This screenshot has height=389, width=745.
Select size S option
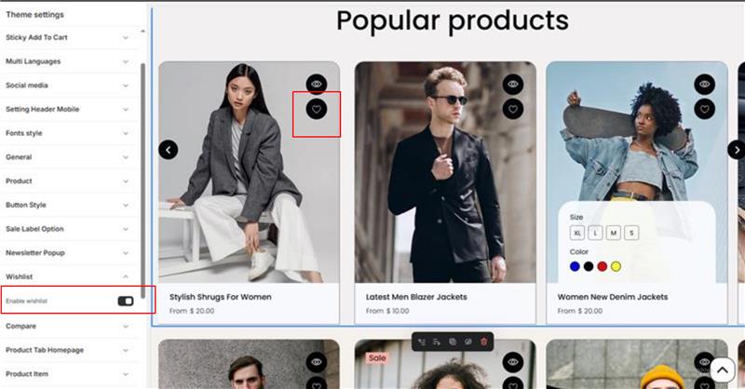(x=631, y=233)
